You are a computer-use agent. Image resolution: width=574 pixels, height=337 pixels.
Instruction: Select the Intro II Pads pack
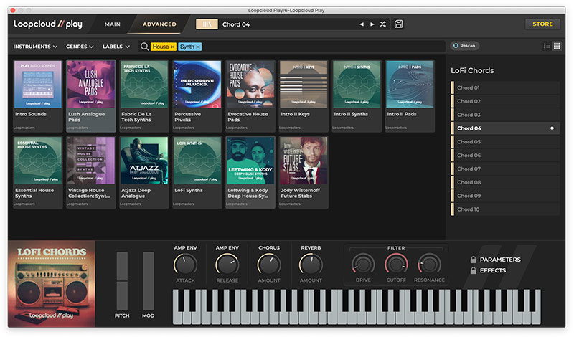pos(410,95)
